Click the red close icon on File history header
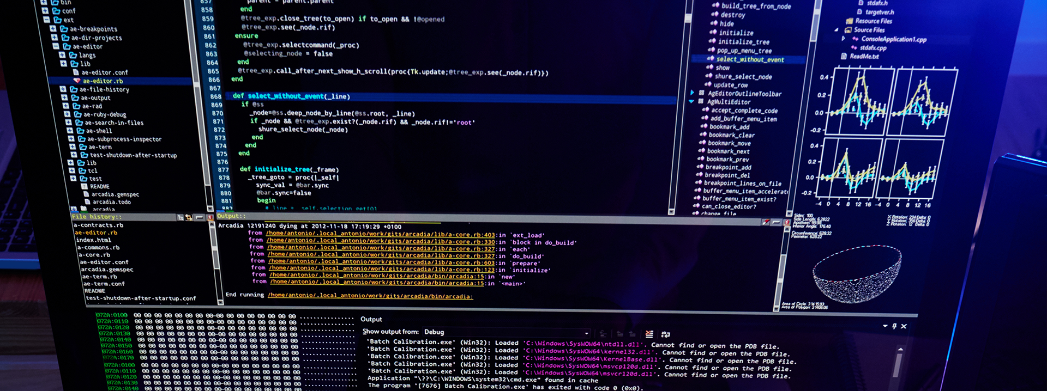This screenshot has width=1047, height=391. (210, 218)
